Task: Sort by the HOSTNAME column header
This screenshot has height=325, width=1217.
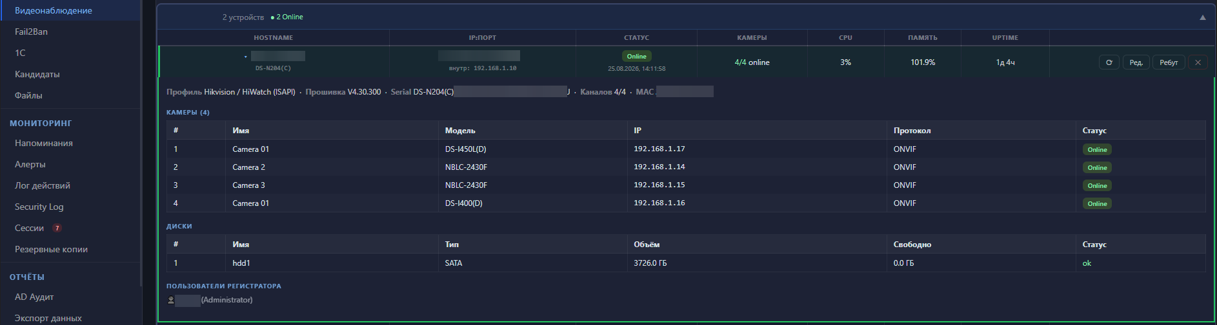Action: [273, 38]
